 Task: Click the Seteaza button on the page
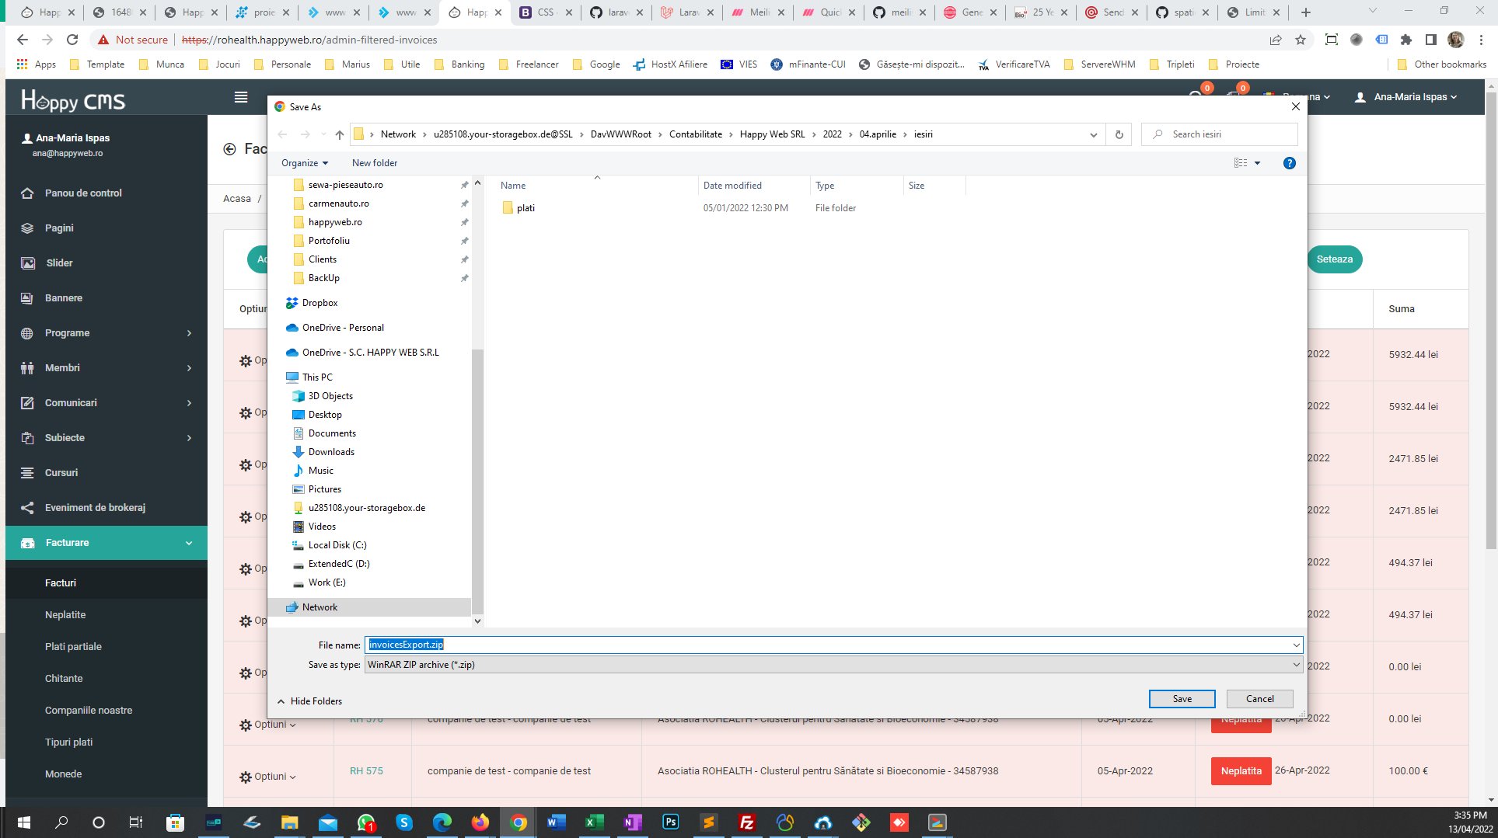tap(1335, 259)
